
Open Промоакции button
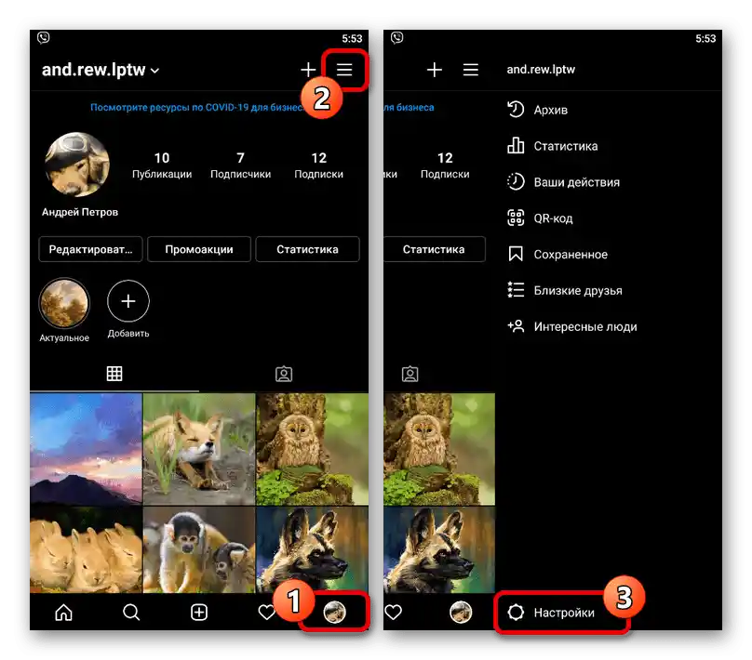tap(199, 249)
